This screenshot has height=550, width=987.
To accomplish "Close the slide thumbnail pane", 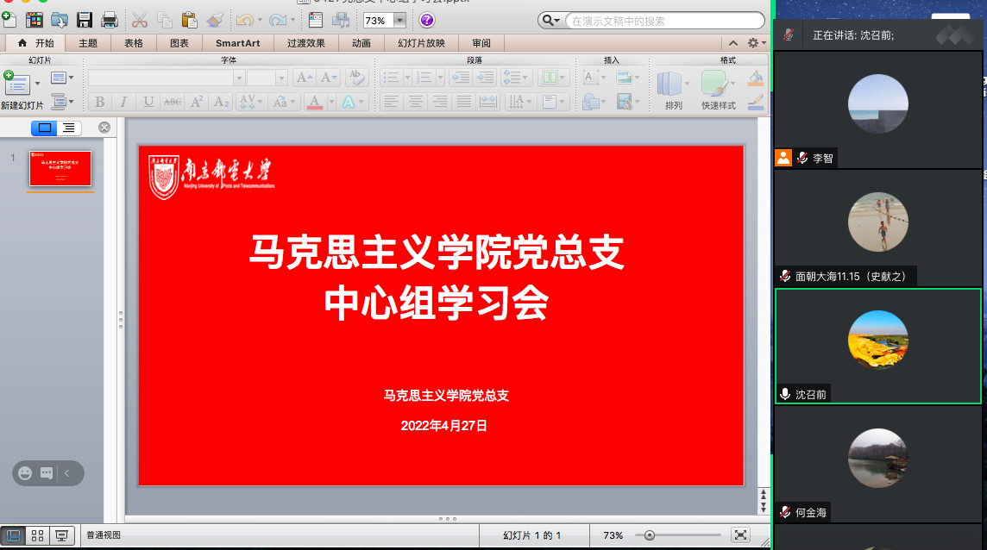I will pos(104,128).
